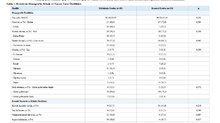Click the 'Vitamin/mineral takviyesi, n (%)' label
Screen dimensions: 220x123
pyautogui.click(x=27, y=115)
